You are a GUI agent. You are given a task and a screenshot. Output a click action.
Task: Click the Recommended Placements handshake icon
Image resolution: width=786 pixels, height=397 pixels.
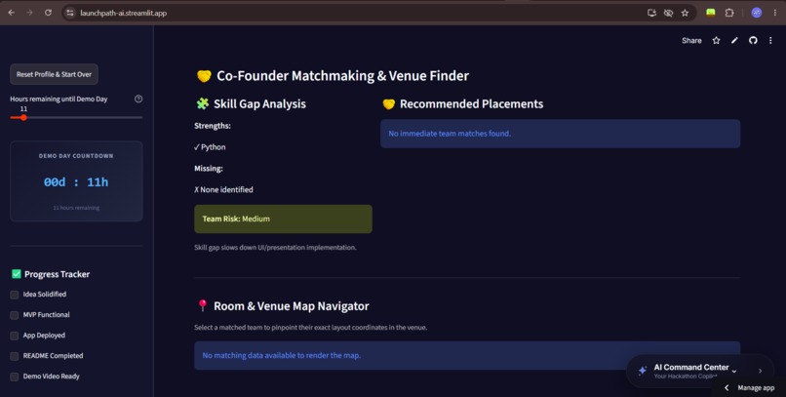point(388,103)
